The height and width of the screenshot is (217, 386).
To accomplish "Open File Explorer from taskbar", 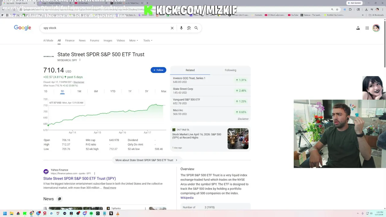I will pyautogui.click(x=11, y=213).
